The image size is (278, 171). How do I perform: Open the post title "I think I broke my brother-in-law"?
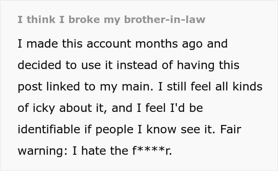(x=111, y=19)
